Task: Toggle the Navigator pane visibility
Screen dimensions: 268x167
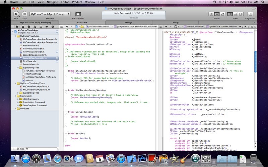Action: tap(230, 14)
